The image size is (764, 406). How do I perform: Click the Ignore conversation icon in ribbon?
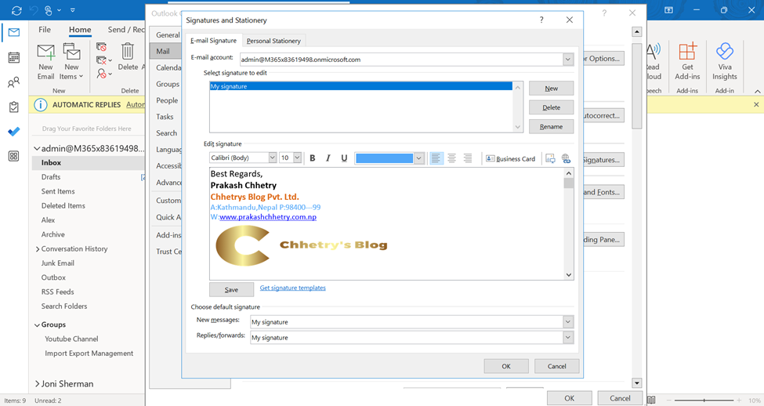(x=101, y=47)
